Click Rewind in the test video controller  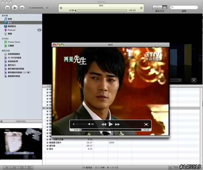point(104,124)
